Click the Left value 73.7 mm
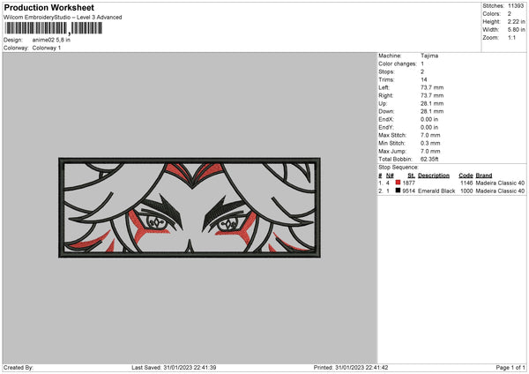 click(x=432, y=87)
